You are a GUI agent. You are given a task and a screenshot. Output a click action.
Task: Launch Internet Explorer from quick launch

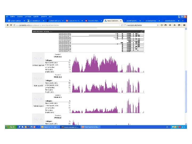(x=19, y=127)
